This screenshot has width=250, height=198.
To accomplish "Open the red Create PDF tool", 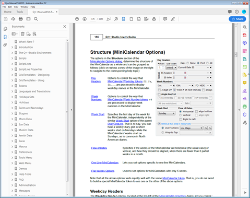I will coord(245,35).
